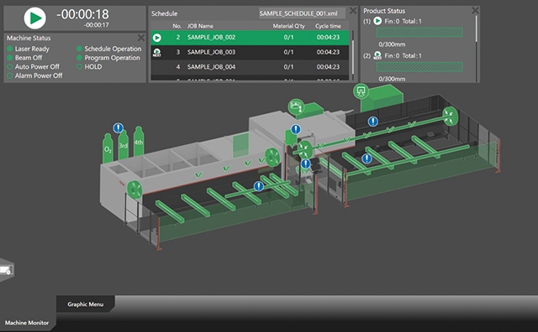Open the dust collector icon at top
Viewport: 538px width, 332px height.
coord(361,91)
